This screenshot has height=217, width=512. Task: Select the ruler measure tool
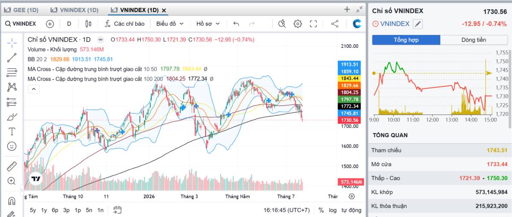pyautogui.click(x=12, y=166)
